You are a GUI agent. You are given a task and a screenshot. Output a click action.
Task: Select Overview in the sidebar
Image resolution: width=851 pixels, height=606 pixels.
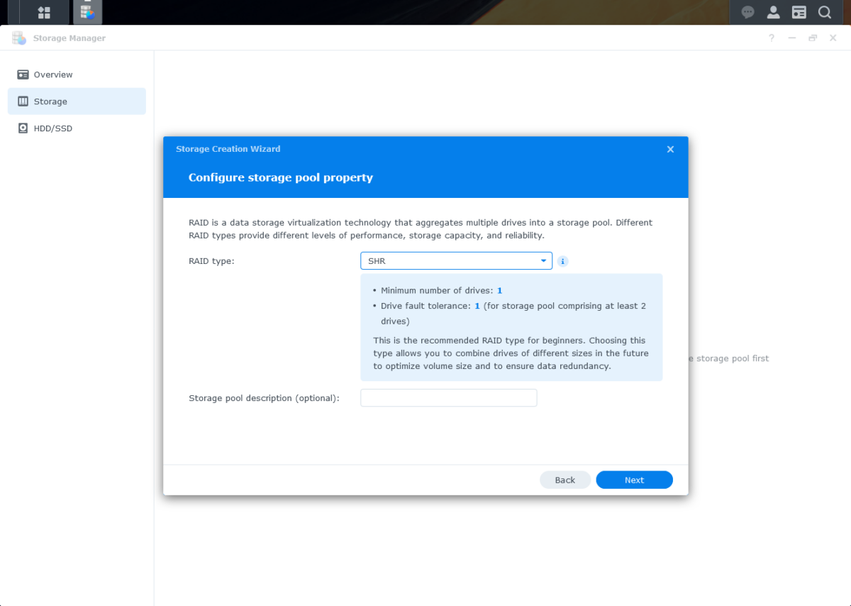point(52,74)
